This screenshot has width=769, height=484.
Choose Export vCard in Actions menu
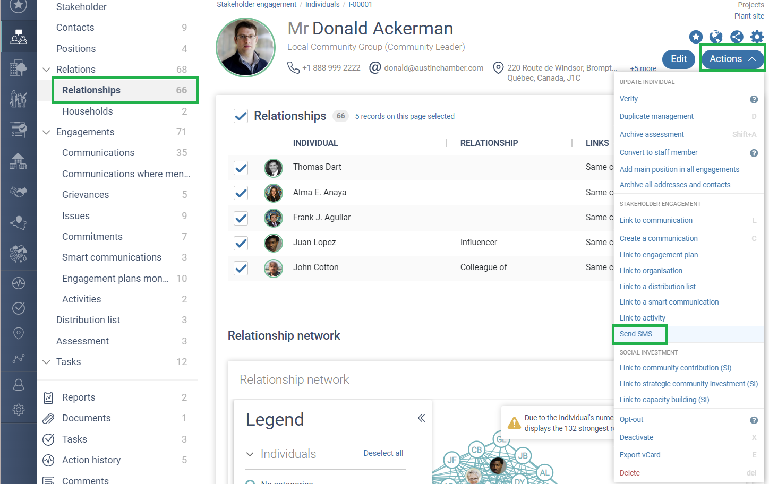[x=640, y=455]
